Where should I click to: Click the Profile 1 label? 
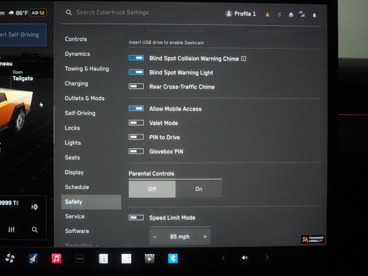click(245, 14)
